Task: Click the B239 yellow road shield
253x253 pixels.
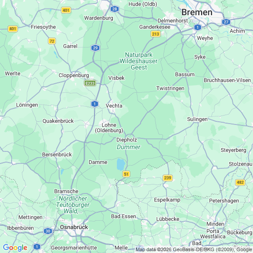Action: click(167, 178)
